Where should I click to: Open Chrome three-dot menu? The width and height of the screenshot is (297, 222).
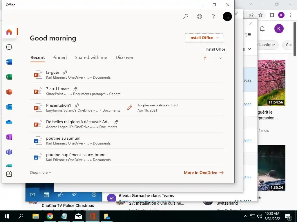coord(291,15)
